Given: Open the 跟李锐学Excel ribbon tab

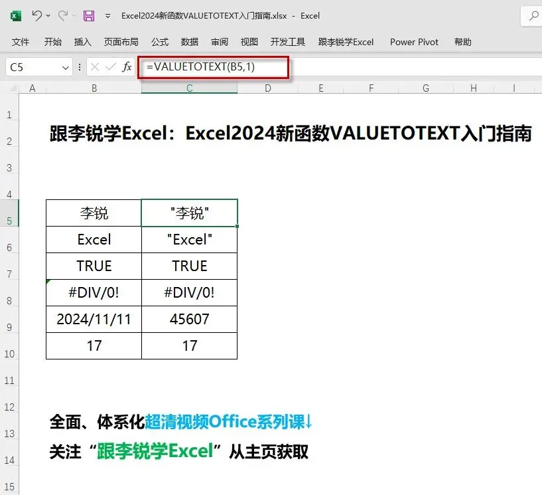Looking at the screenshot, I should (x=346, y=43).
